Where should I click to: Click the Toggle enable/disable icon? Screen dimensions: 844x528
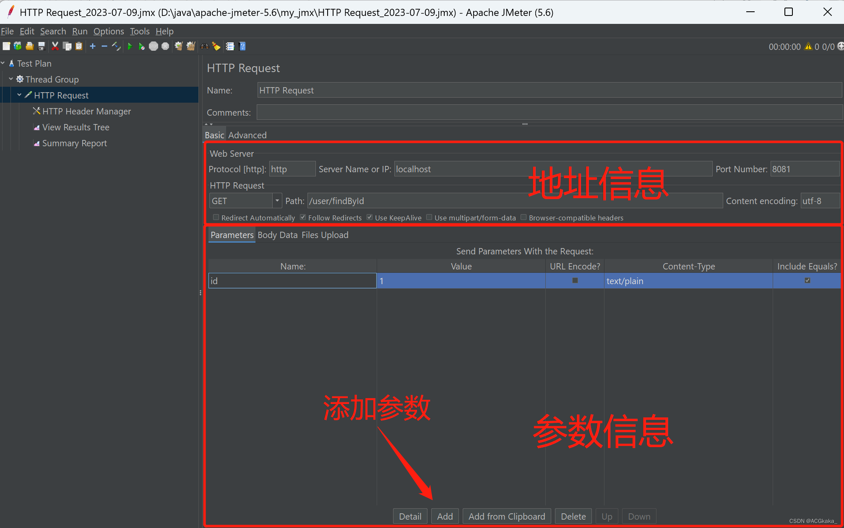[116, 46]
